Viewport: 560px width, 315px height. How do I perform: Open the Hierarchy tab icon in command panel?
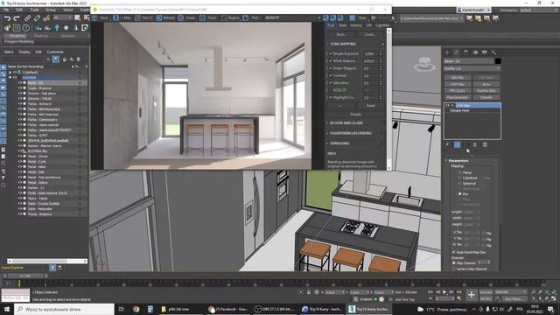point(465,52)
